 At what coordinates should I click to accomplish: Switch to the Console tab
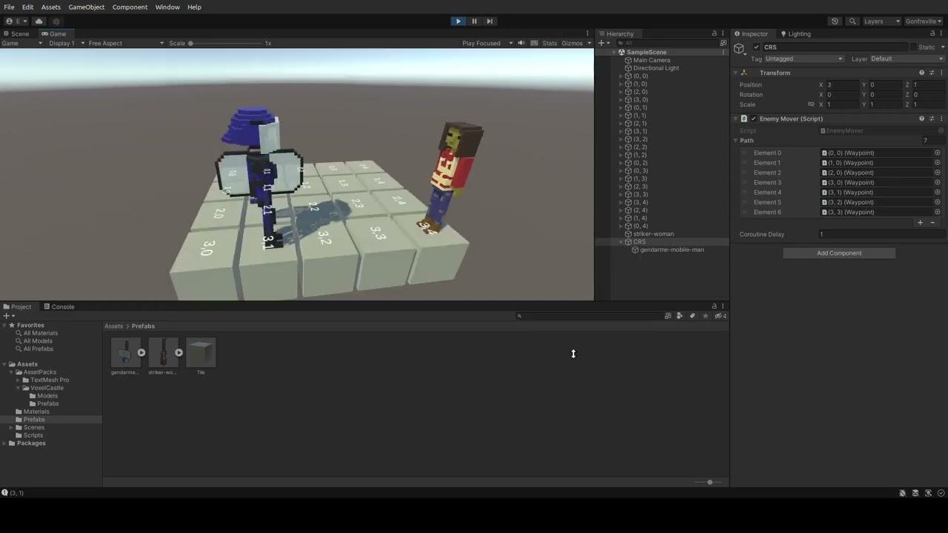click(59, 306)
